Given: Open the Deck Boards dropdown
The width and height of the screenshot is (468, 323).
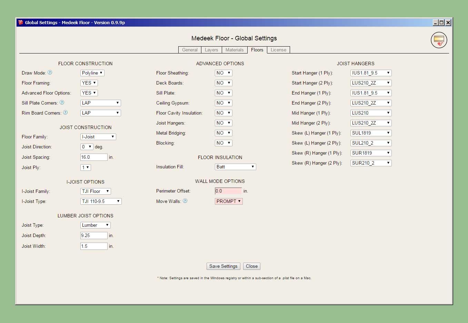Looking at the screenshot, I should pos(223,83).
